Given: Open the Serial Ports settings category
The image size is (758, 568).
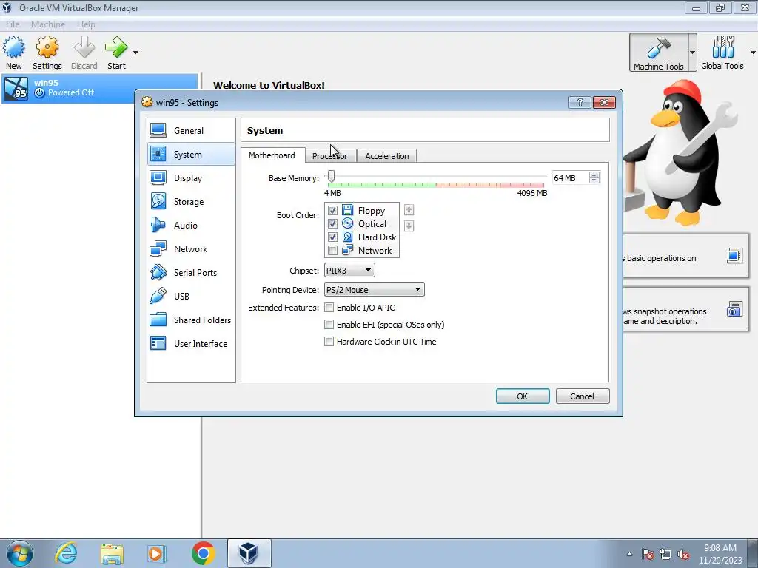Looking at the screenshot, I should 192,272.
